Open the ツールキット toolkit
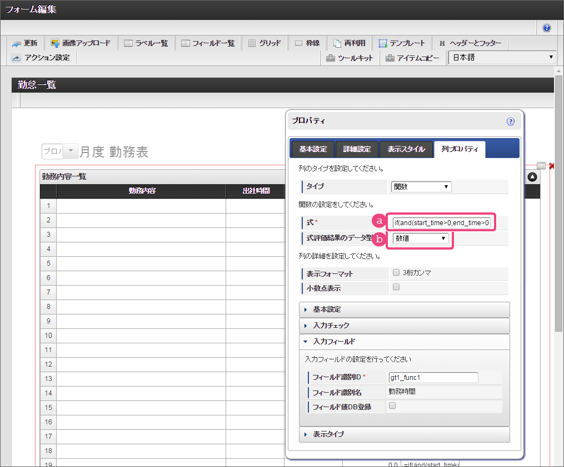Screen dimensions: 564x467 tap(350, 58)
